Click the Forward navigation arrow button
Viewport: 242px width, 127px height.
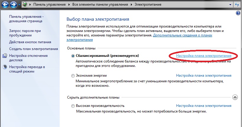click(x=14, y=5)
